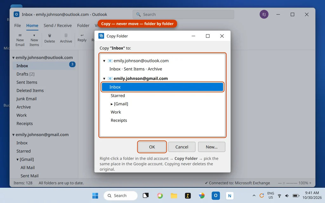The image size is (325, 203).
Task: Open All Mail folder in sidebar
Action: 28,167
